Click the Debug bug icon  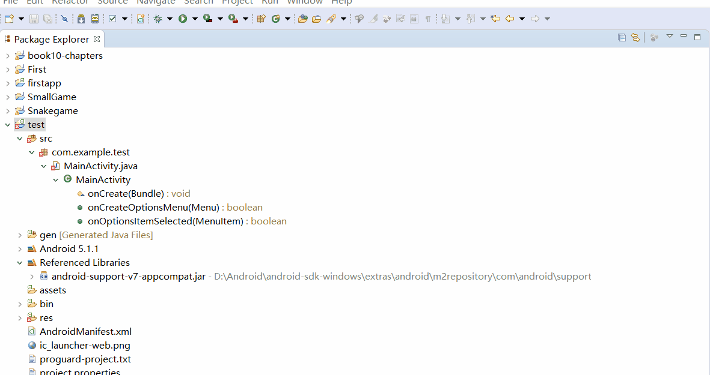pos(158,19)
